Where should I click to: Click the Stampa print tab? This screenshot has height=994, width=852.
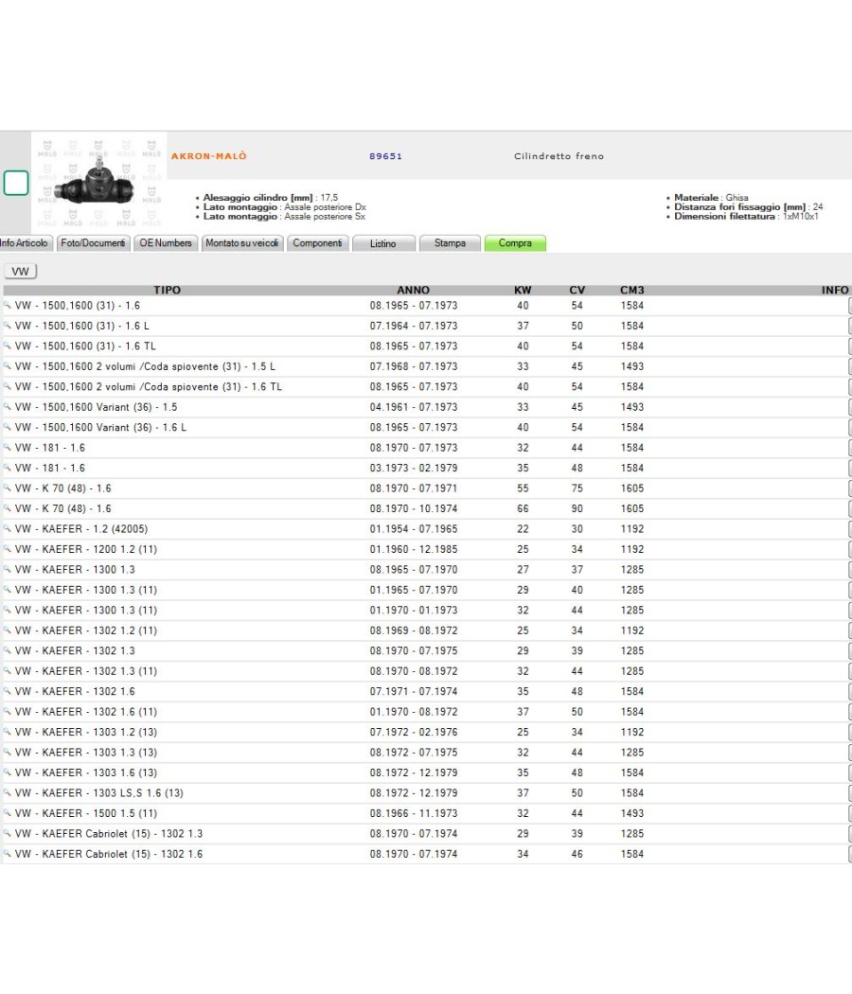450,242
